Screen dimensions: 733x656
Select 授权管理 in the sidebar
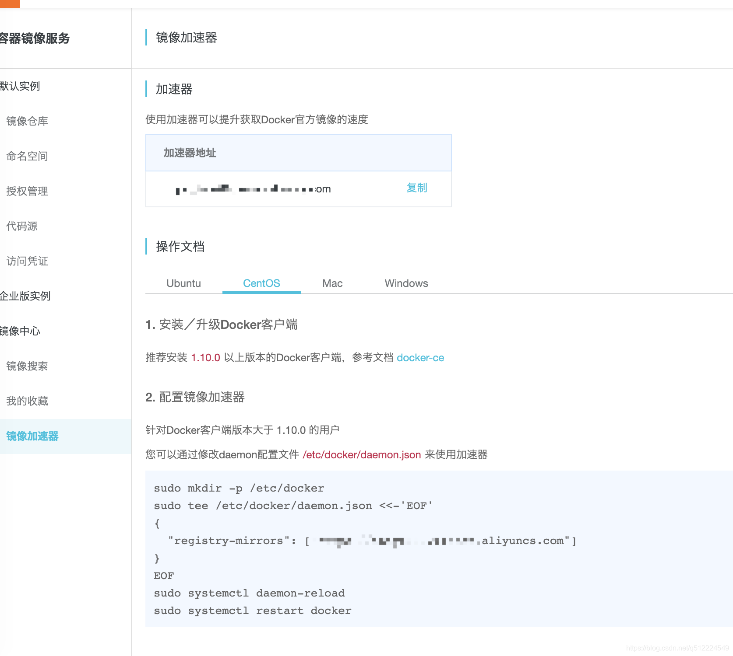[x=27, y=191]
